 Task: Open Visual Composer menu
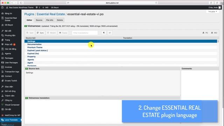tap(12, 105)
